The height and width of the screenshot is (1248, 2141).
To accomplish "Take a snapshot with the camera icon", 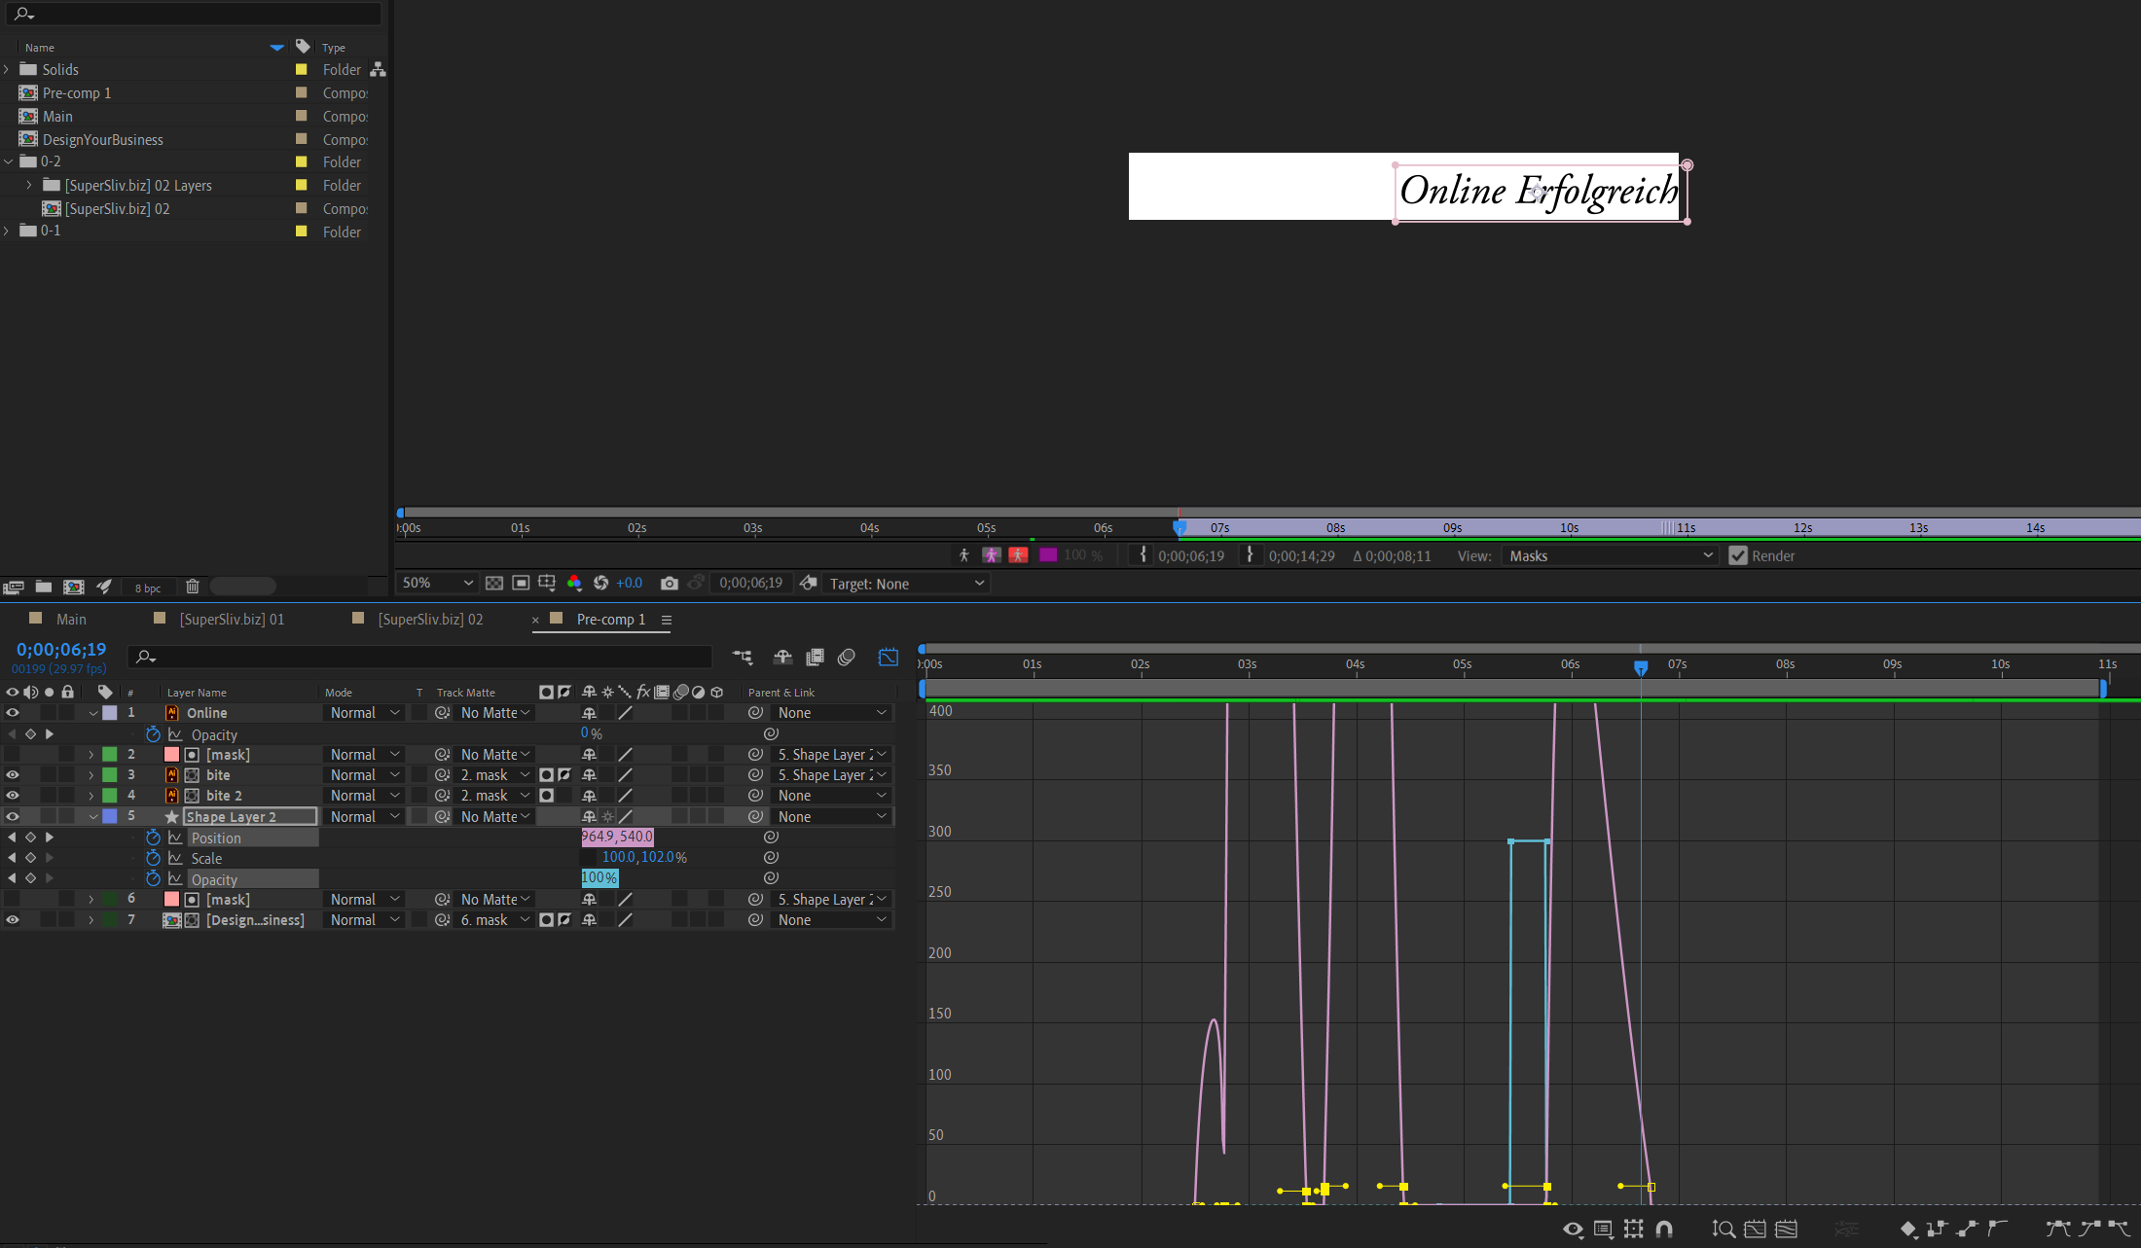I will point(669,584).
